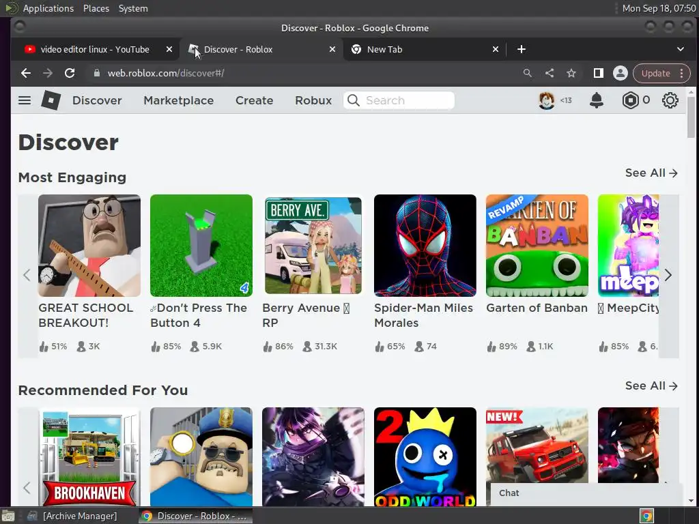Open the purple anime character thumbnail

coord(313,456)
